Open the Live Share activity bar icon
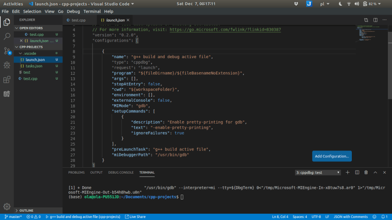The image size is (392, 220). click(7, 94)
